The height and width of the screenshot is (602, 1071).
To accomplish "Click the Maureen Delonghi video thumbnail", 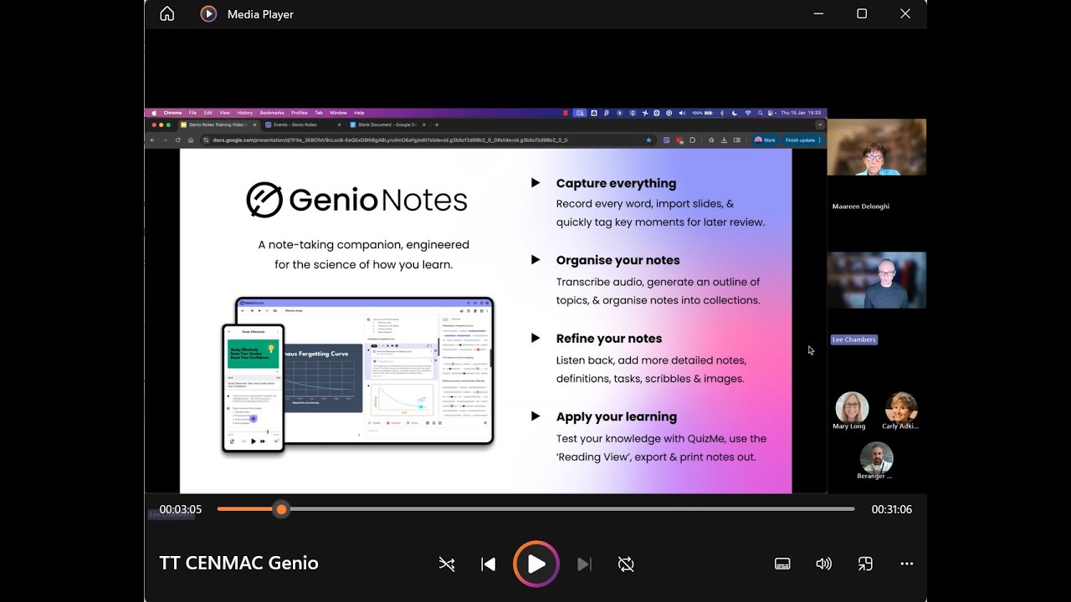I will click(x=877, y=147).
